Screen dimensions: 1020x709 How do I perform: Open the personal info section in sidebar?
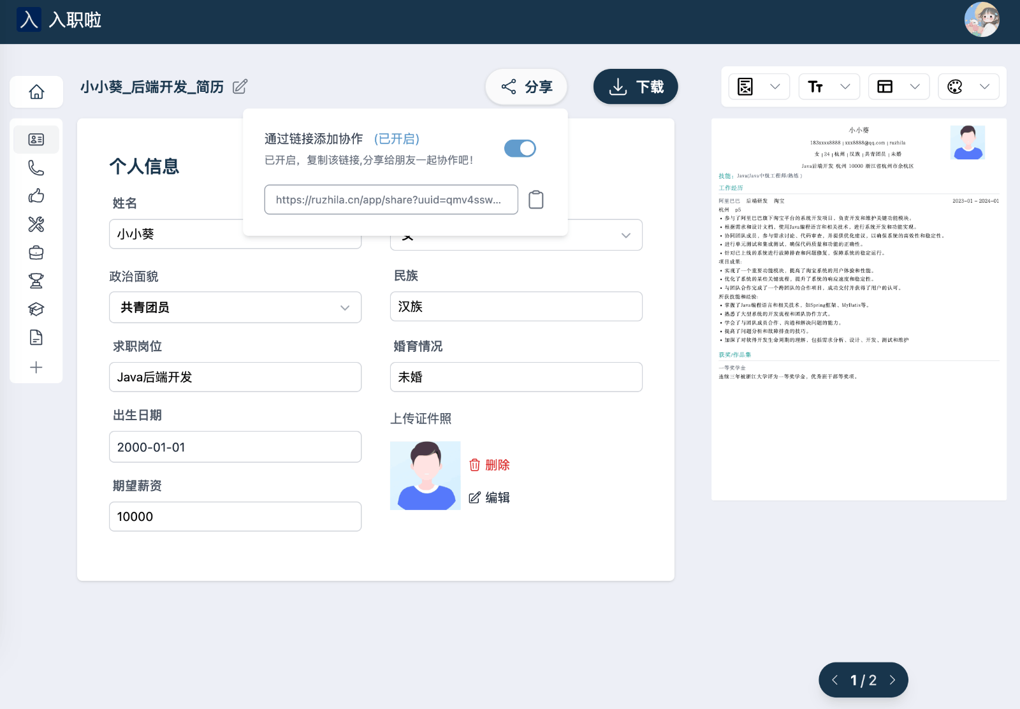point(36,139)
